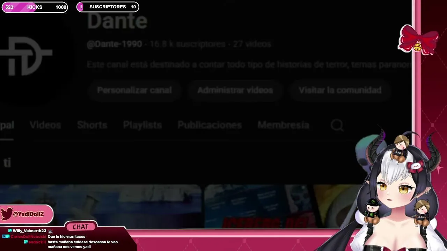Click the Suscriptores goal progress bar

(x=108, y=7)
